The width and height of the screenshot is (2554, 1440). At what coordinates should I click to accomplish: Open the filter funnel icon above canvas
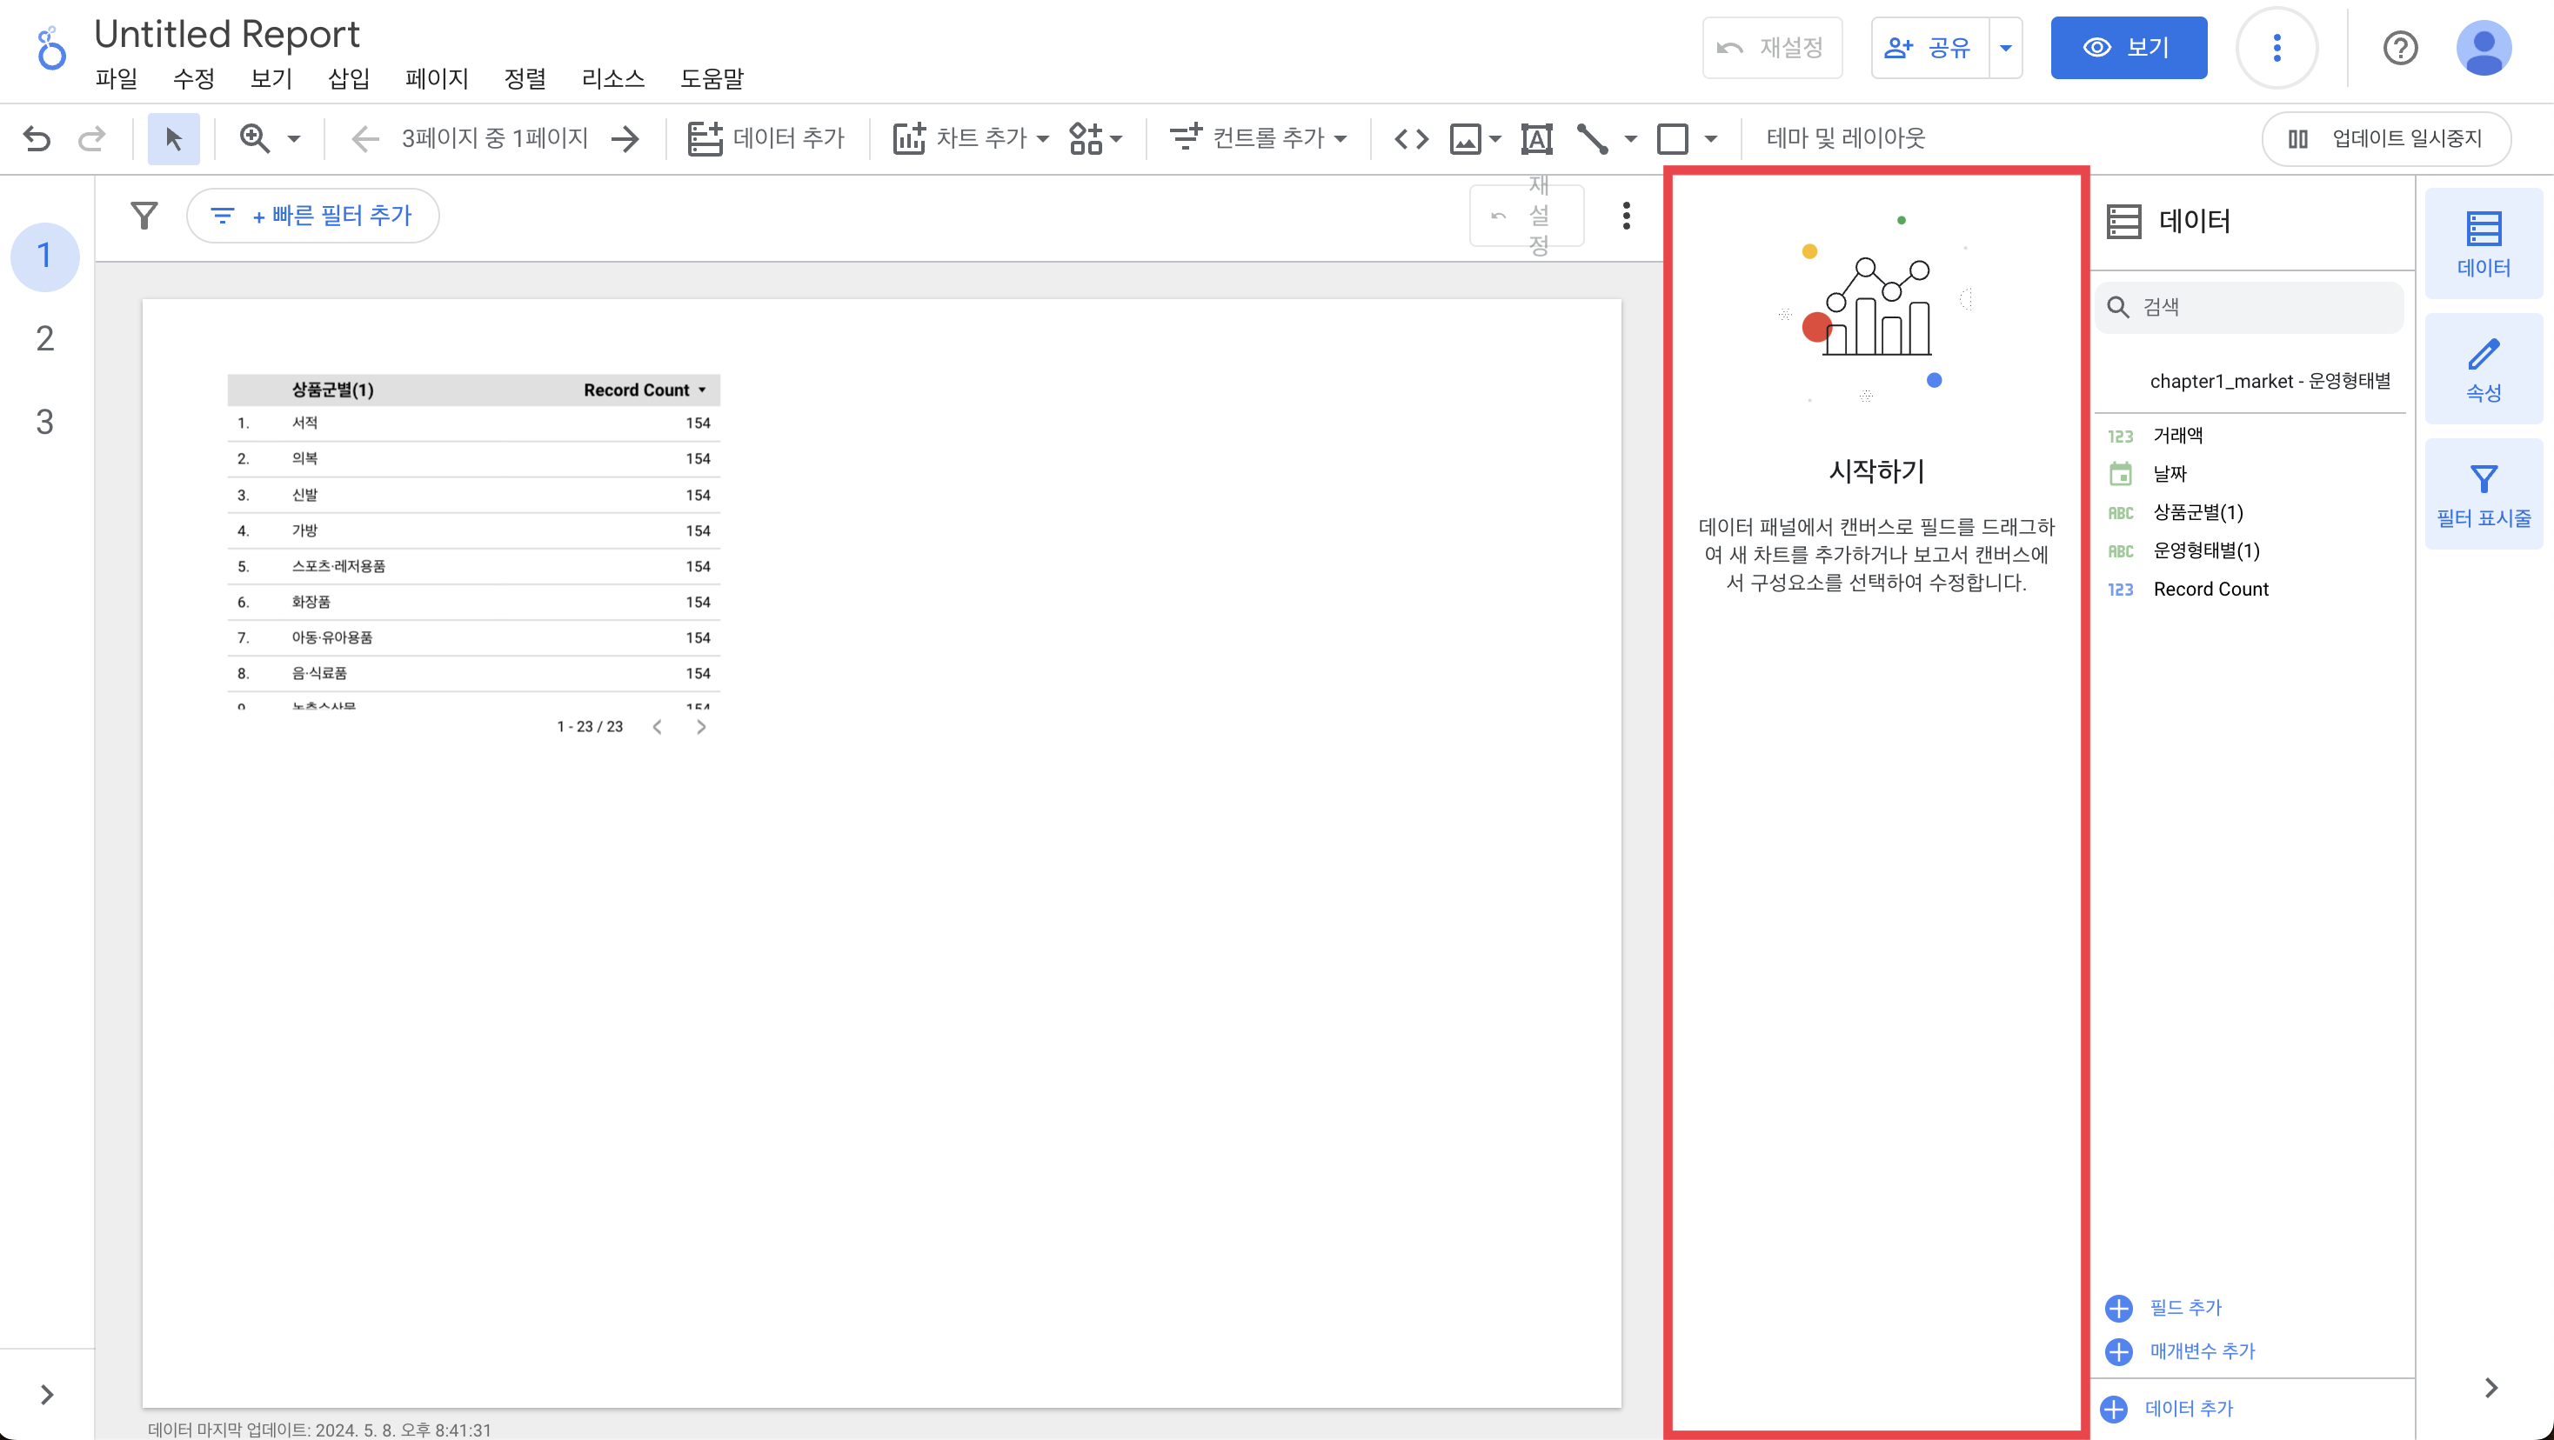point(144,215)
